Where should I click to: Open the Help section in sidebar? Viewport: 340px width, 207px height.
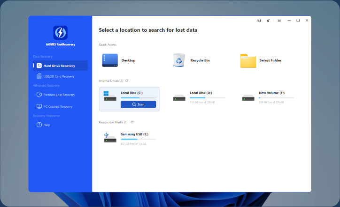coord(46,125)
